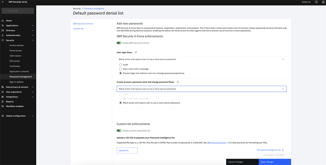
Task: Open IBM Documentation external link icon
Action: coord(228,142)
